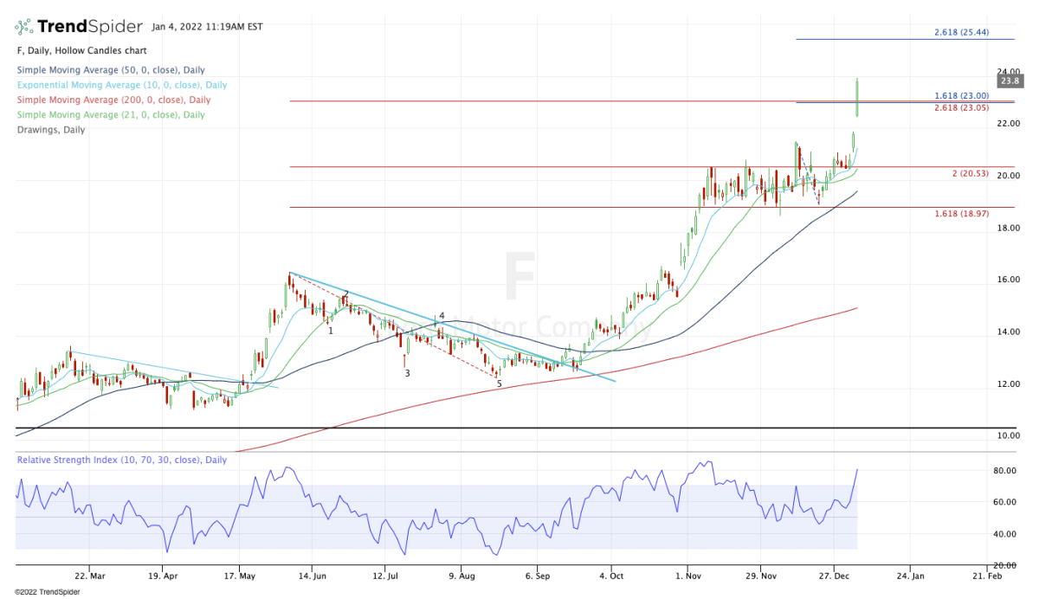
Task: Open the F, Daily, Hollow Candles chart settings
Action: (82, 51)
